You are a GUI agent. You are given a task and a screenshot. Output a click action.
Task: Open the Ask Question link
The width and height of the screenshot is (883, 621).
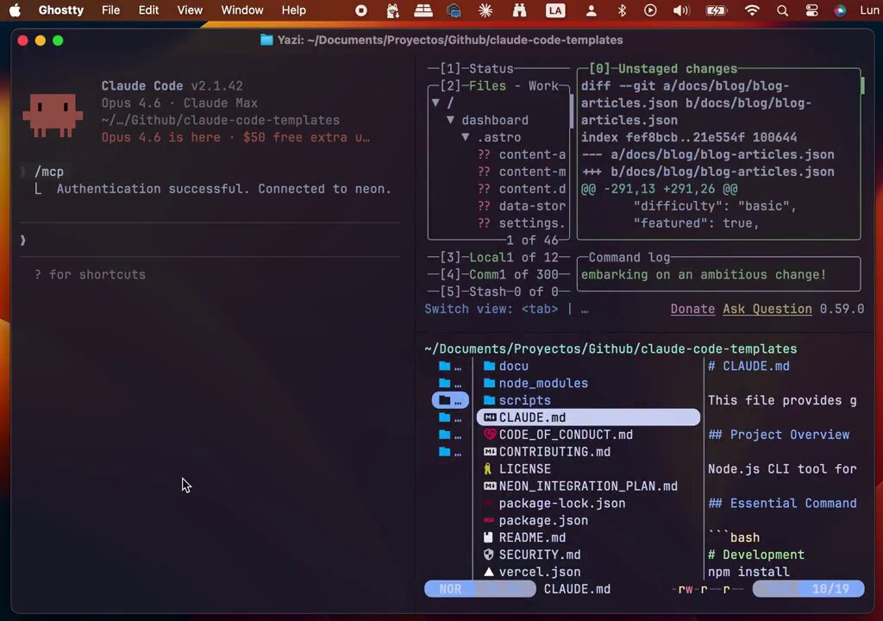tap(767, 309)
